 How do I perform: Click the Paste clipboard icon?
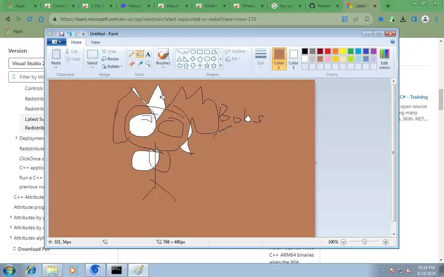tap(56, 54)
